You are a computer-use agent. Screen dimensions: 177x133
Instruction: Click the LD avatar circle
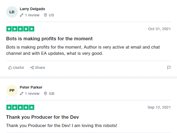click(x=12, y=12)
